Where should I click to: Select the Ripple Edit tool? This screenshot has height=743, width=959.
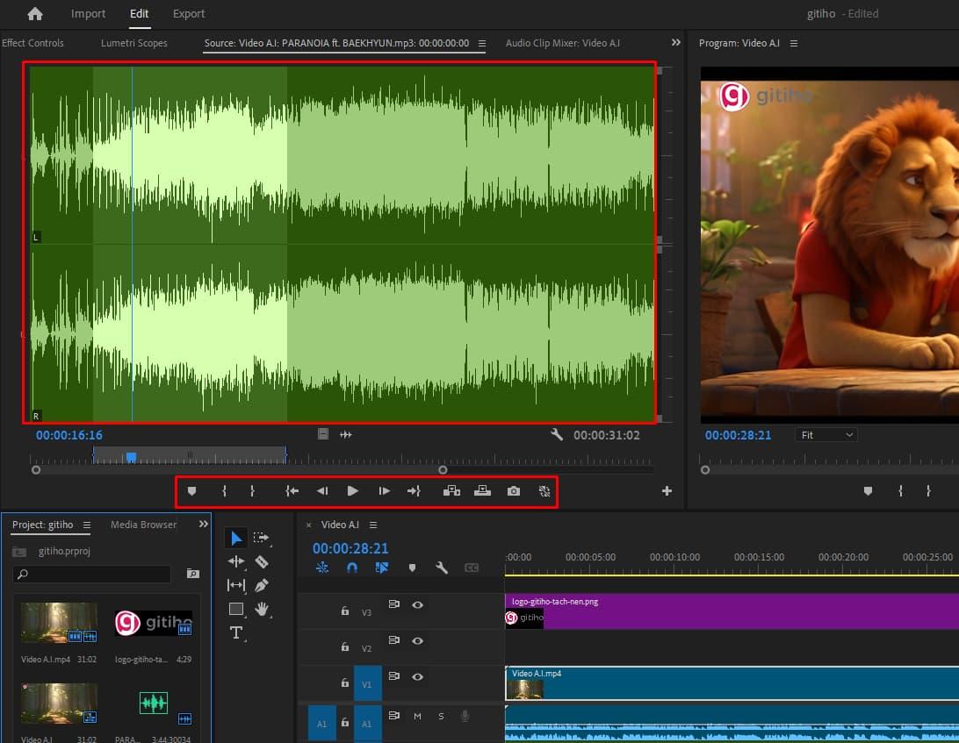click(236, 561)
